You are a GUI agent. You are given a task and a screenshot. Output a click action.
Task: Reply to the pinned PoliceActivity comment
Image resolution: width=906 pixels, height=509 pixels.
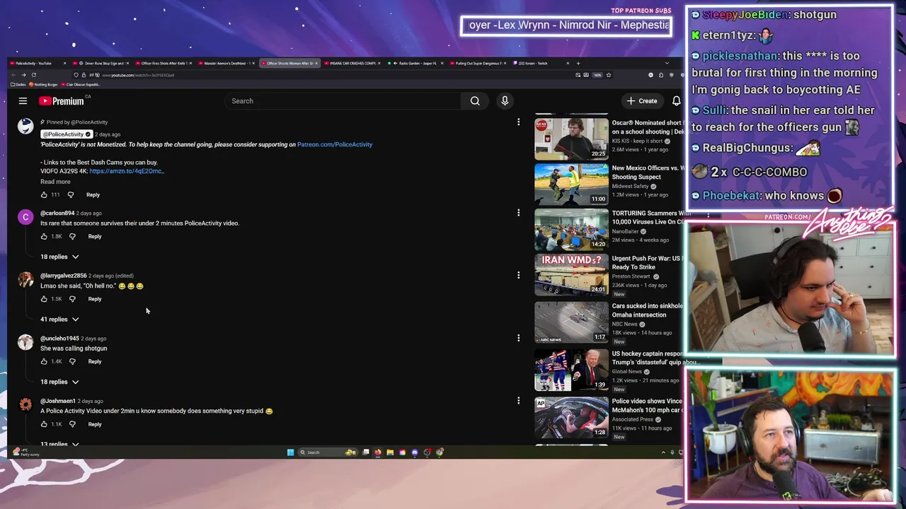click(x=93, y=194)
